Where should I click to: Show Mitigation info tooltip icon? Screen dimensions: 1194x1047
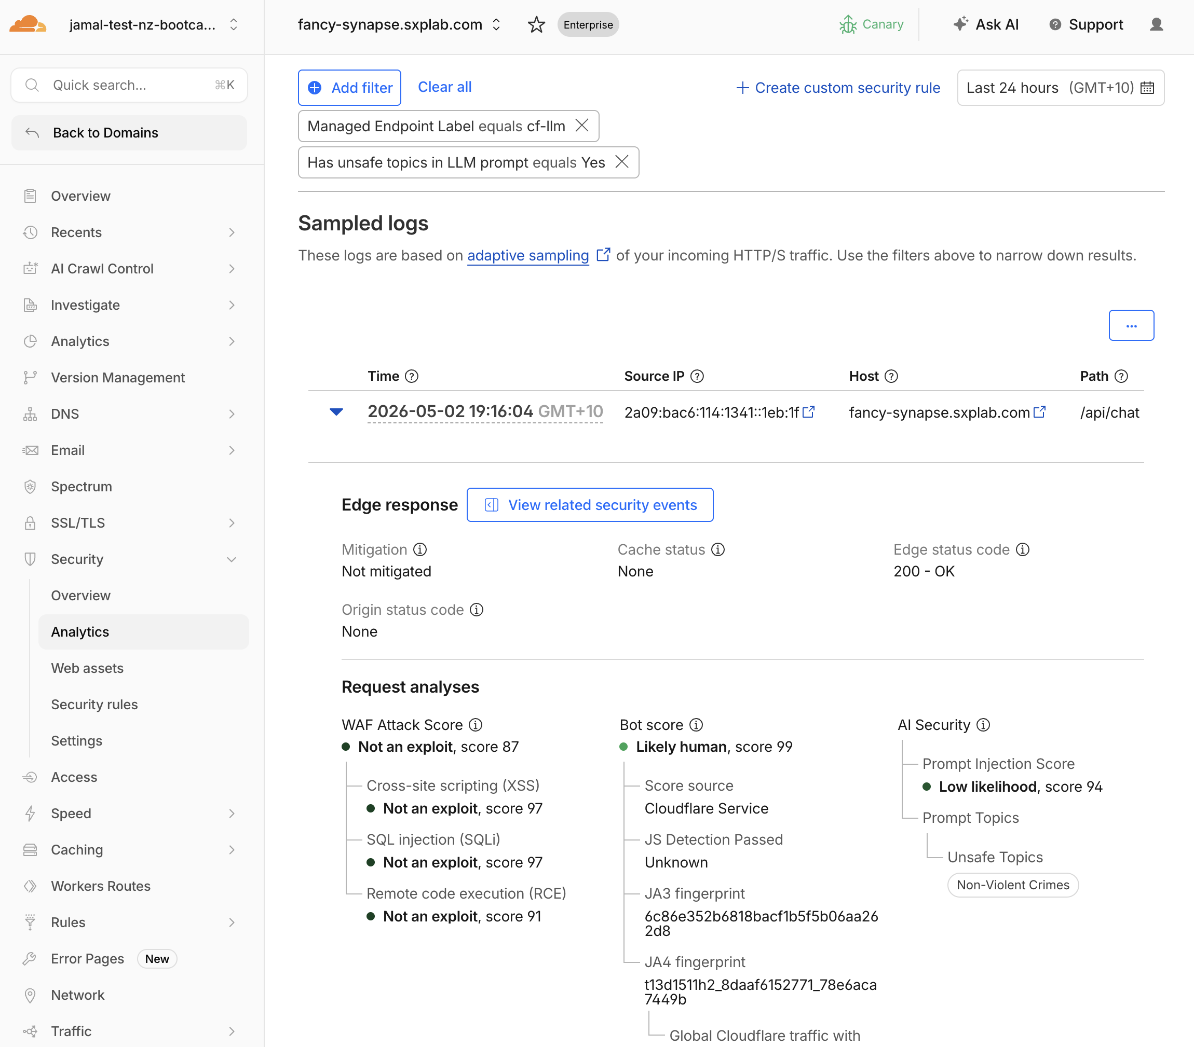[x=420, y=549]
